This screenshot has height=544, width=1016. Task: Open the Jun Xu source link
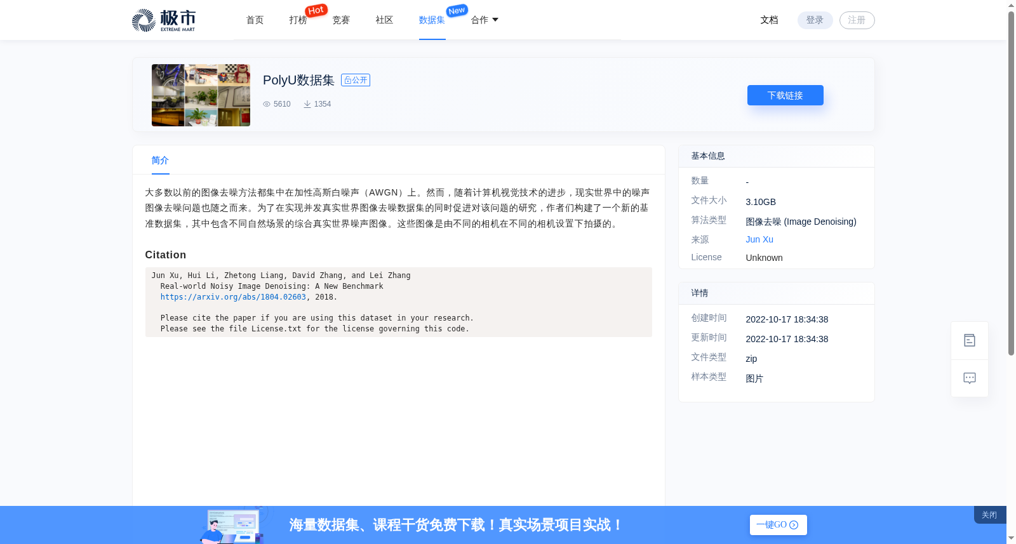tap(759, 239)
